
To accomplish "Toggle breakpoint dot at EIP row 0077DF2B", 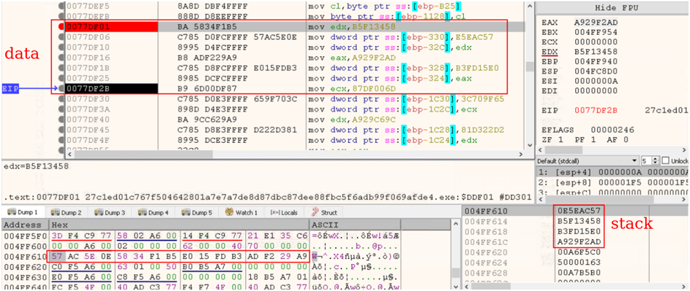I will point(61,89).
